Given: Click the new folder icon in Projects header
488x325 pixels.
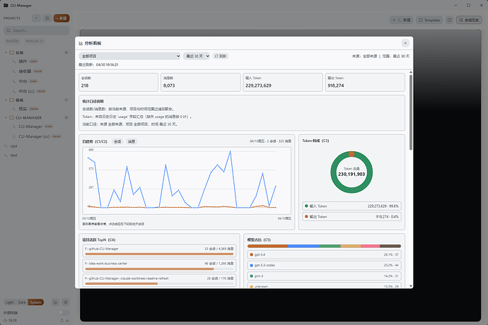Looking at the screenshot, I should point(47,18).
